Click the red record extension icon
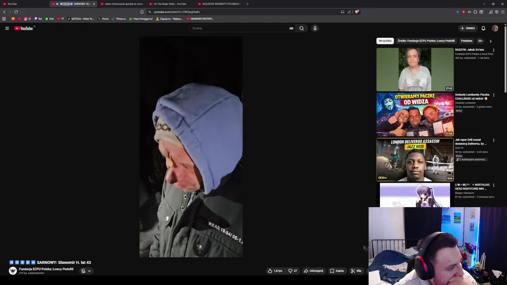The width and height of the screenshot is (507, 285). click(463, 12)
